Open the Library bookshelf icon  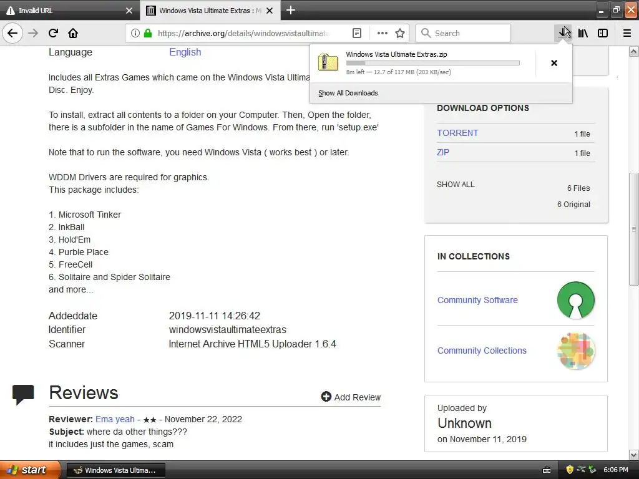coord(583,33)
